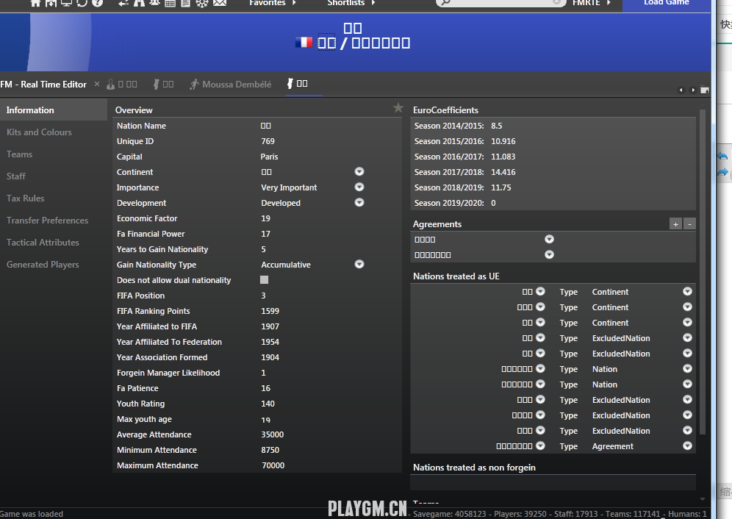
Task: Click the Economic Factor value 19
Action: (265, 218)
